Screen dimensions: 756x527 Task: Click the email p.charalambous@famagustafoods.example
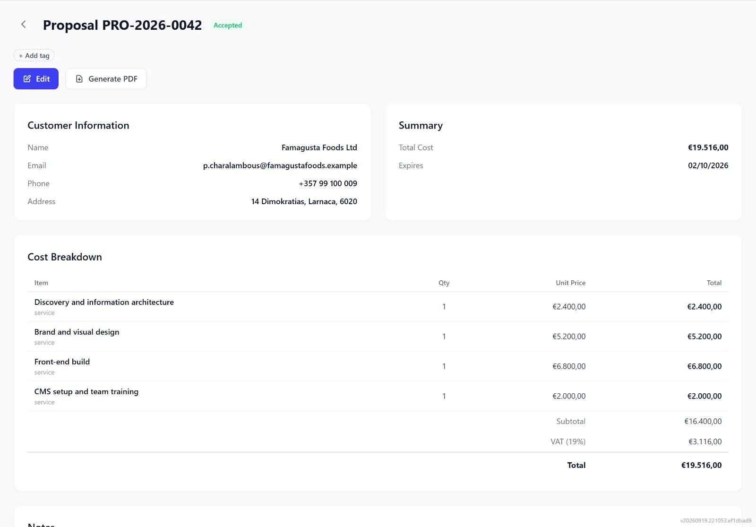(x=280, y=165)
